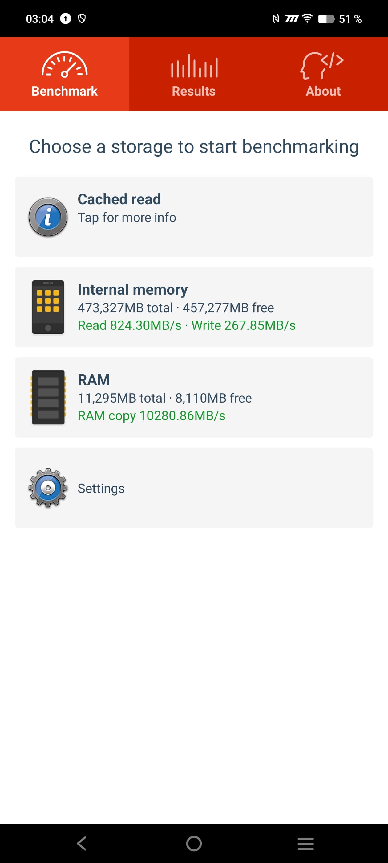The height and width of the screenshot is (863, 388).
Task: Tap the Benchmark speedometer icon
Action: point(65,65)
